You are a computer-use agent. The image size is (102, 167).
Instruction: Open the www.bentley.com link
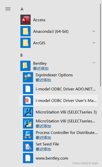pyautogui.click(x=52, y=158)
